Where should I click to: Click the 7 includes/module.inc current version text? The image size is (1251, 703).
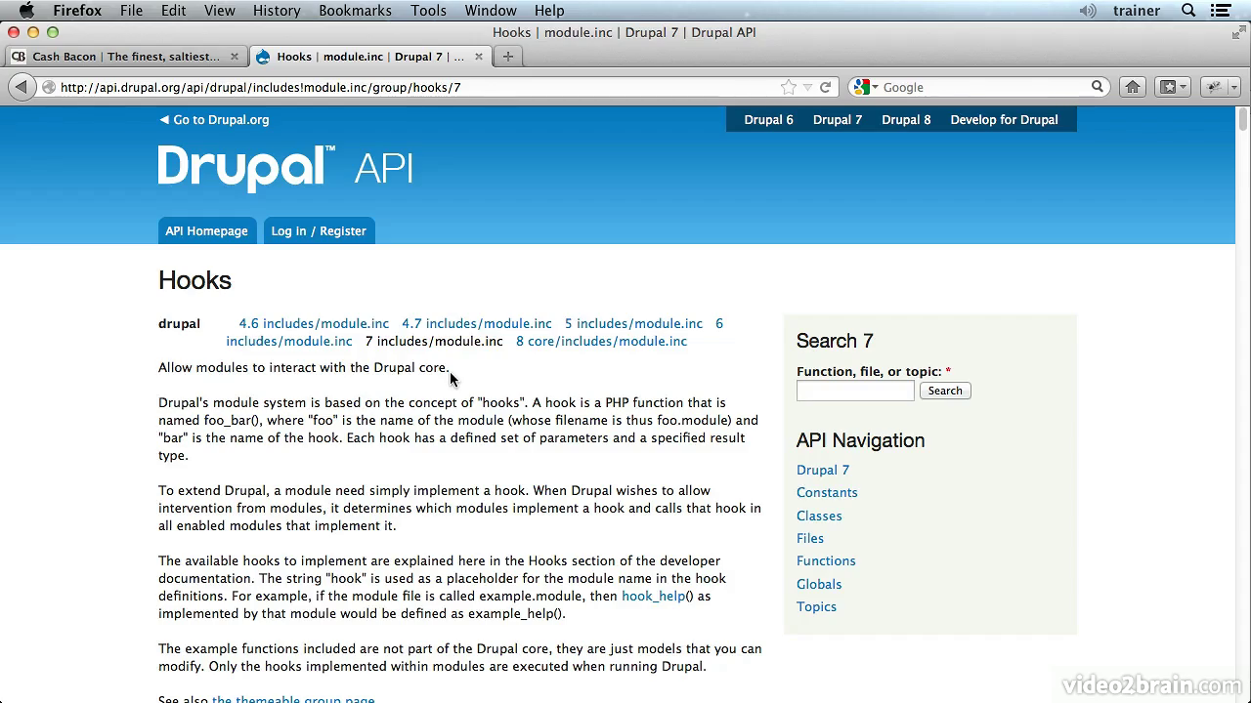click(x=434, y=341)
